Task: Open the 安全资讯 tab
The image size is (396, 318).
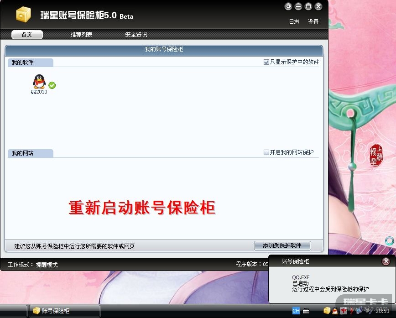Action: (136, 35)
